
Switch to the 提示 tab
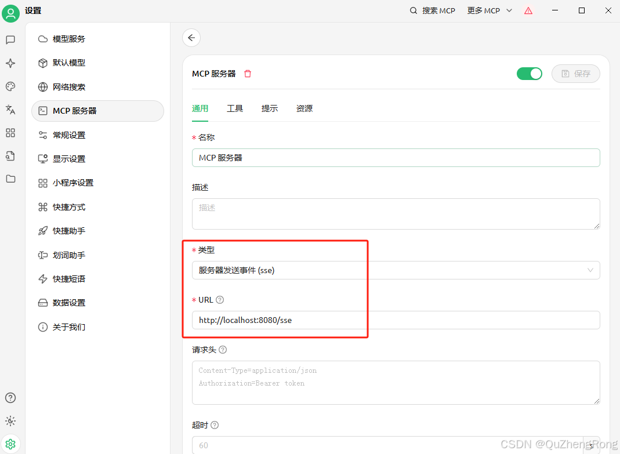tap(270, 108)
